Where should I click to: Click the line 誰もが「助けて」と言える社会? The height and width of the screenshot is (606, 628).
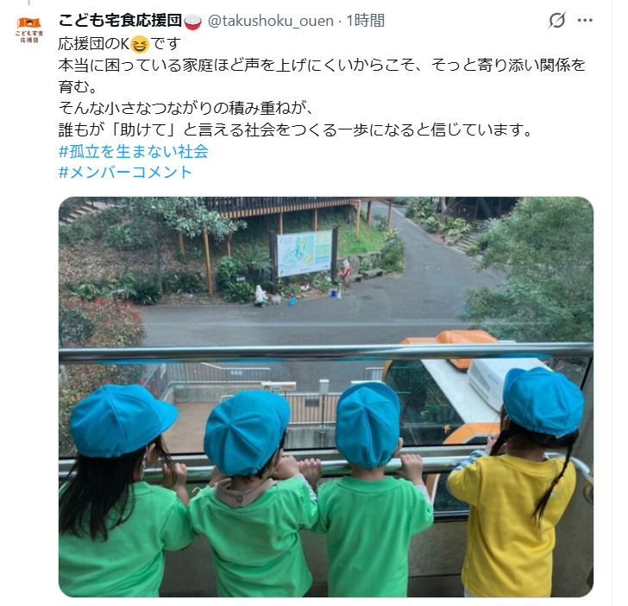[x=295, y=129]
